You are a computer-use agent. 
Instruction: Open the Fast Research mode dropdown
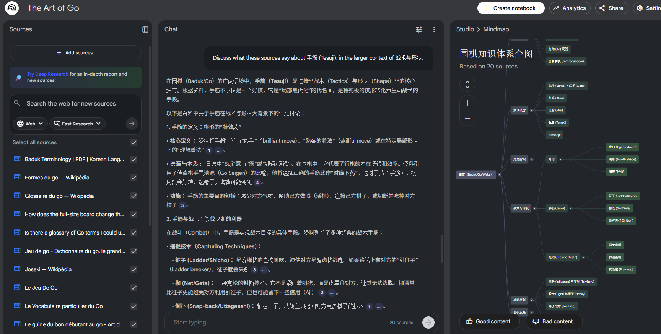77,124
